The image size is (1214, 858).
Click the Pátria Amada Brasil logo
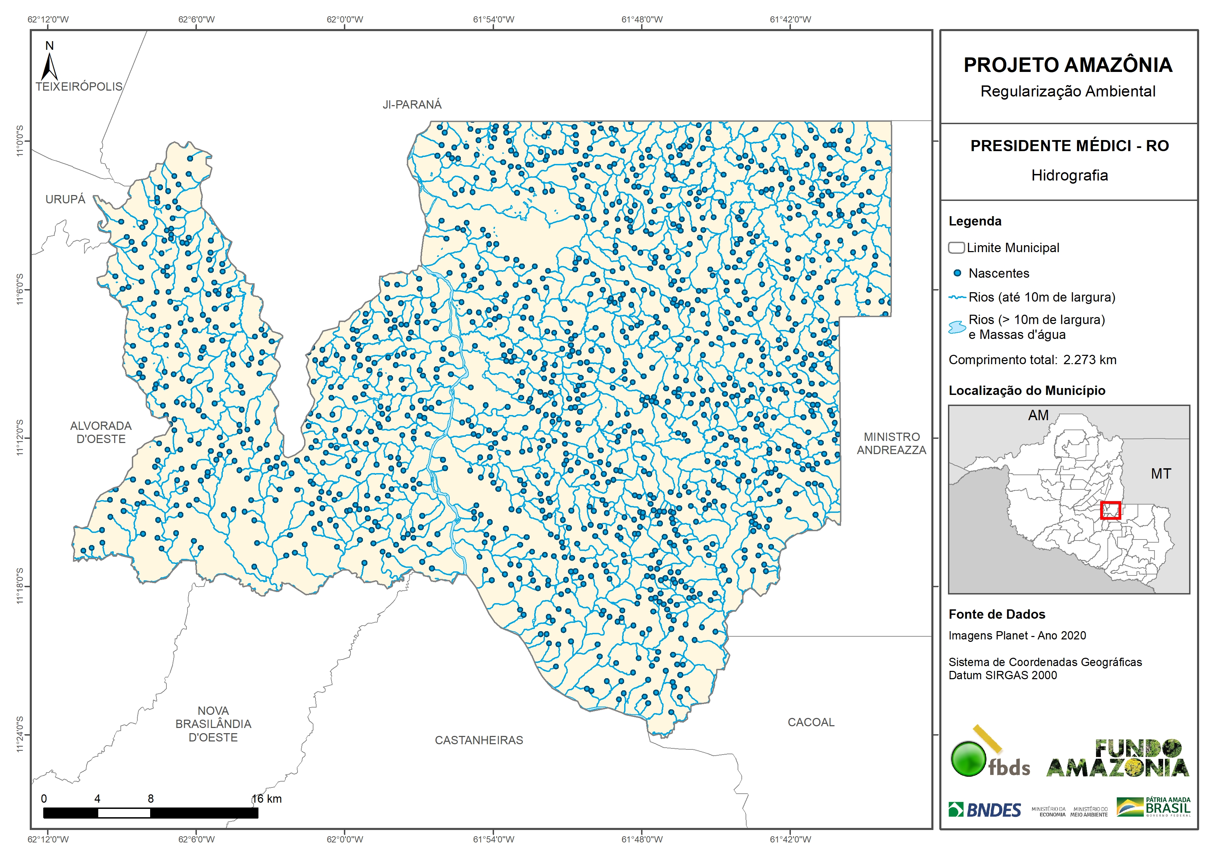tap(1154, 807)
